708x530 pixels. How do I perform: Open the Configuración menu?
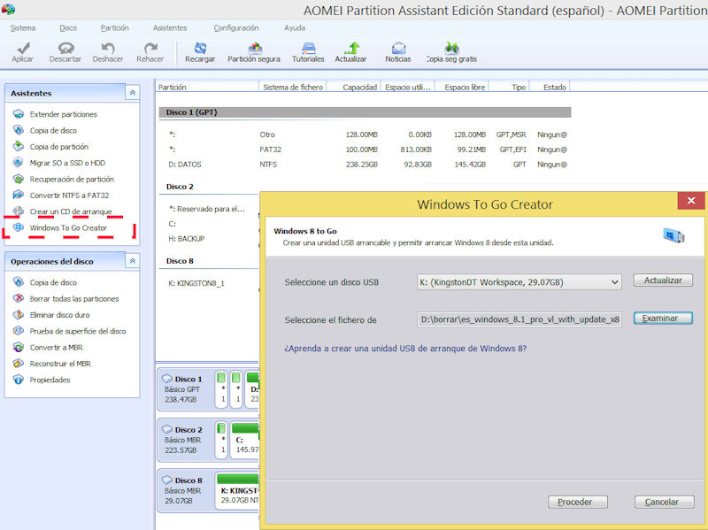(235, 28)
